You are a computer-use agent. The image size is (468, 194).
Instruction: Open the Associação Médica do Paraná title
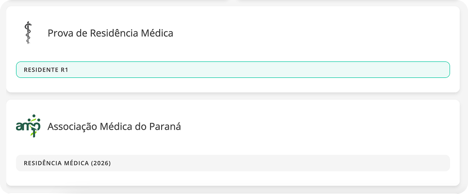(x=114, y=127)
